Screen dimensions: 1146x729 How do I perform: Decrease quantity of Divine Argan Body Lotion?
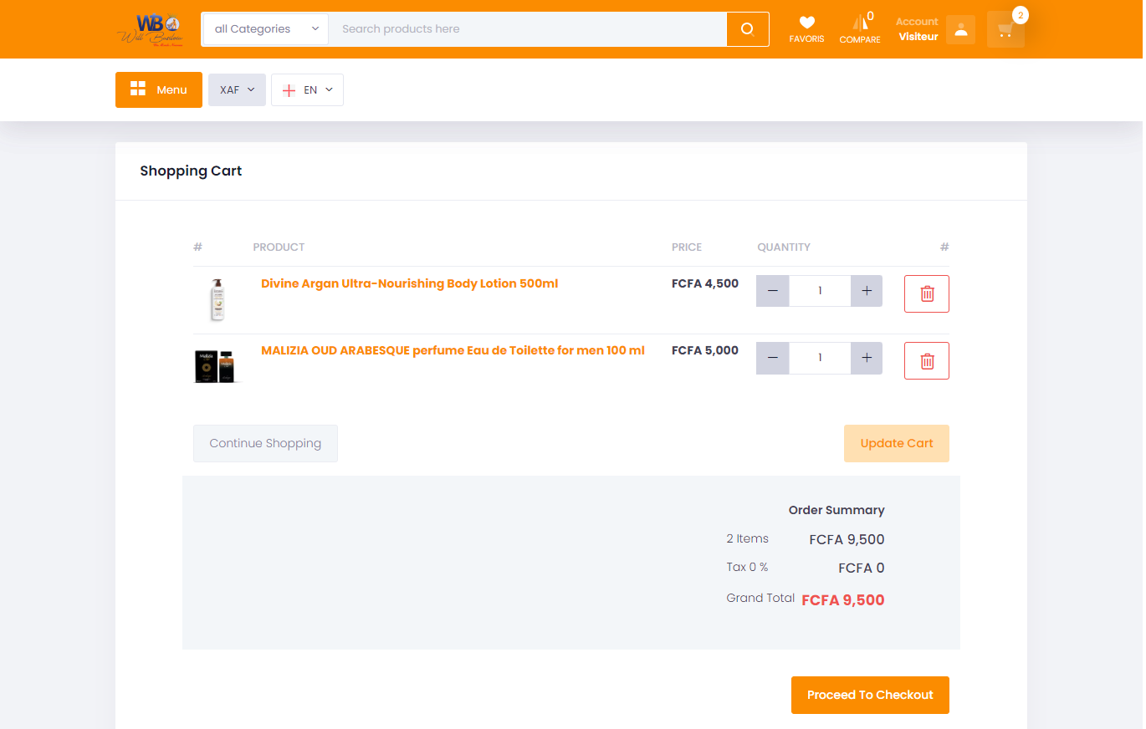click(772, 291)
